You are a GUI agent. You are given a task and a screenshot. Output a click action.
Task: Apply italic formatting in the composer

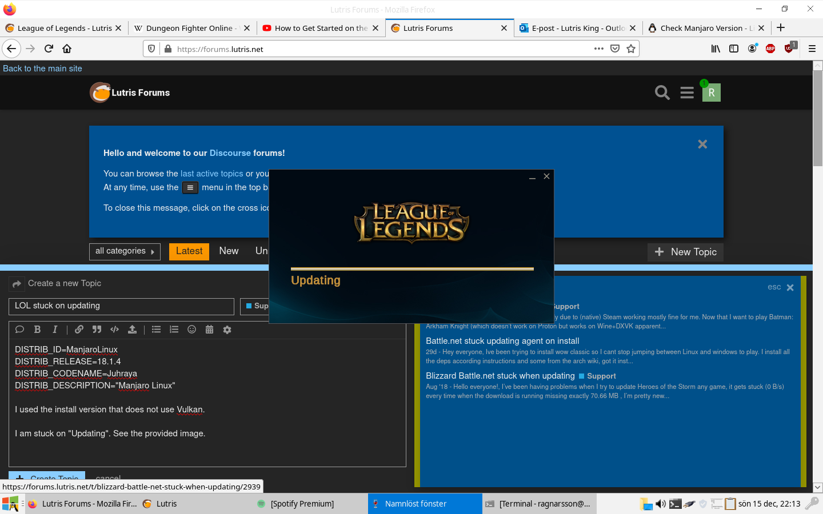pos(55,330)
